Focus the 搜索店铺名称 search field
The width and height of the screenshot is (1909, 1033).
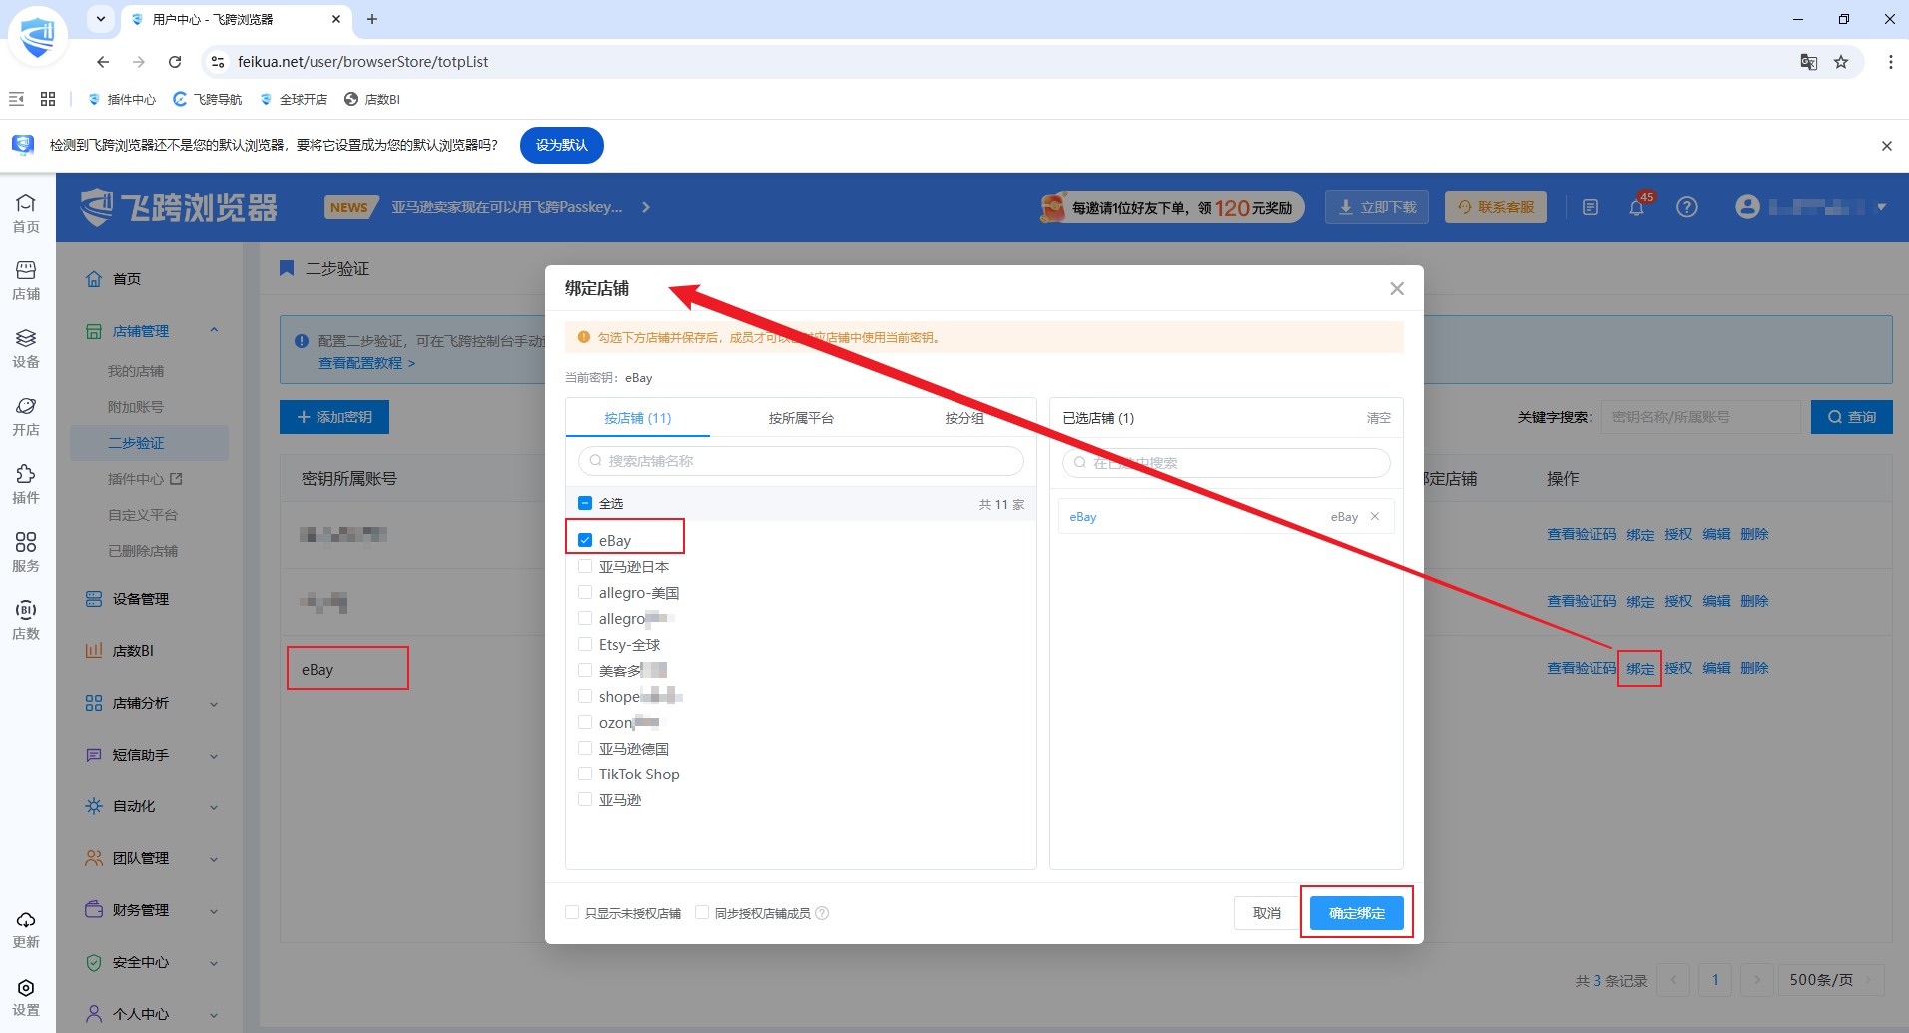pyautogui.click(x=801, y=461)
